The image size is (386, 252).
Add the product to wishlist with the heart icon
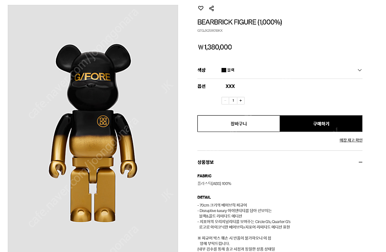click(201, 8)
